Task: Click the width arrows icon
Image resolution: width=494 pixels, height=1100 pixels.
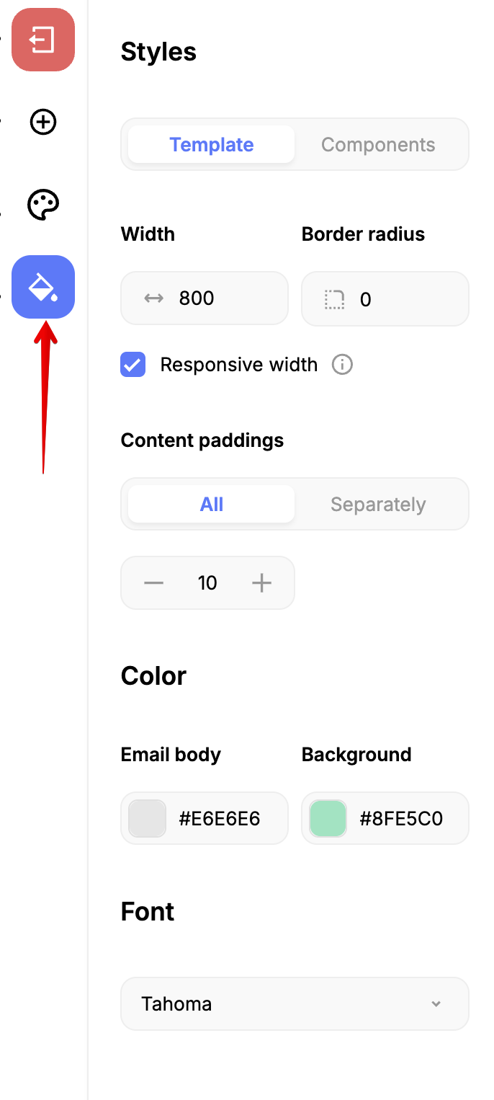Action: click(153, 298)
